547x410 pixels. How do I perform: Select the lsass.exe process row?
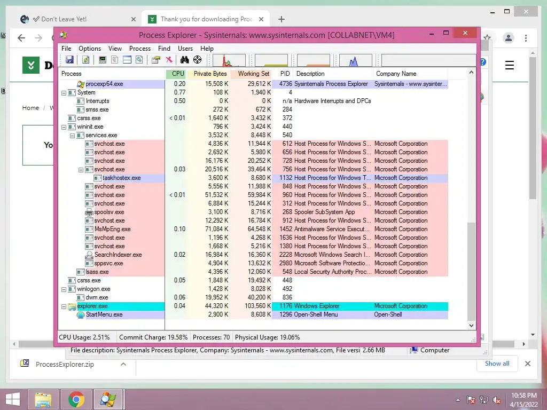(x=254, y=272)
